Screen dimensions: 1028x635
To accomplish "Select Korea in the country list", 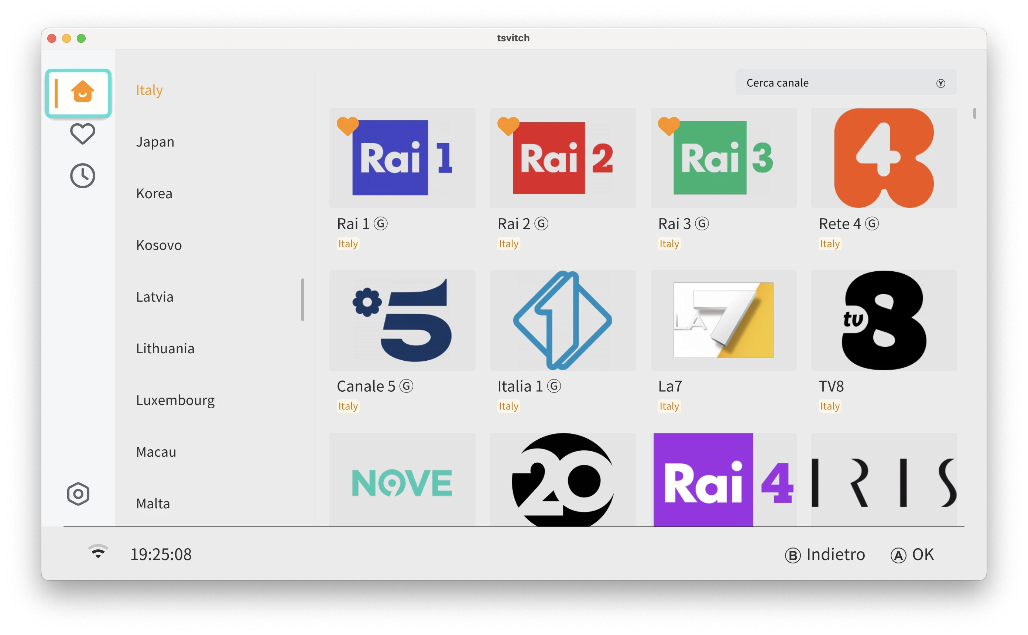I will (x=154, y=193).
